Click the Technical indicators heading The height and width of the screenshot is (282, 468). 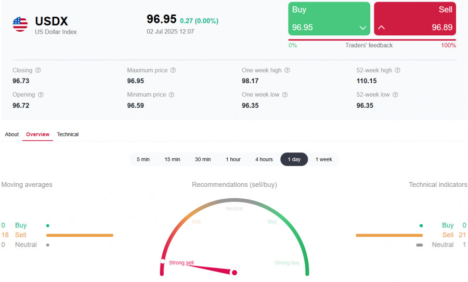click(438, 185)
